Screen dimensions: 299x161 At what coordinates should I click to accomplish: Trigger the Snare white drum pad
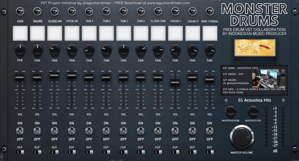point(37,33)
